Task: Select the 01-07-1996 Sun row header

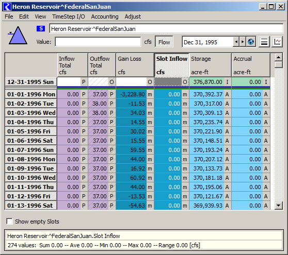Action: 31,150
